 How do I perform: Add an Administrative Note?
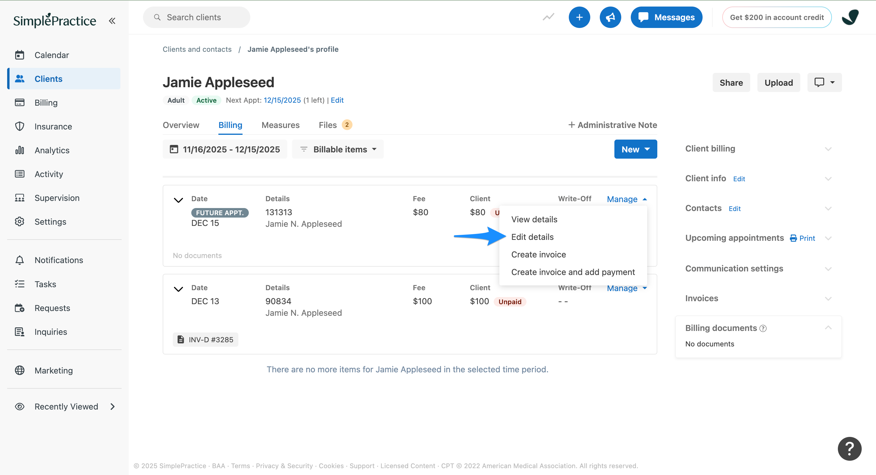coord(612,125)
